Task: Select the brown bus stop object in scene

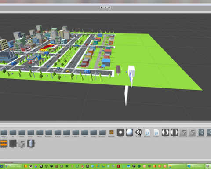Action: coord(118,70)
